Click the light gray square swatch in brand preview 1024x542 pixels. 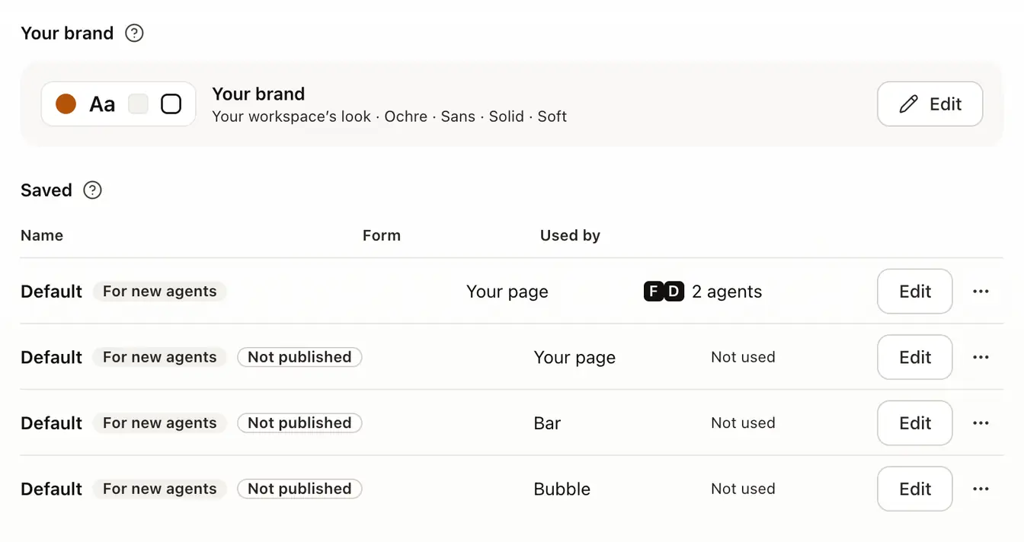tap(138, 104)
